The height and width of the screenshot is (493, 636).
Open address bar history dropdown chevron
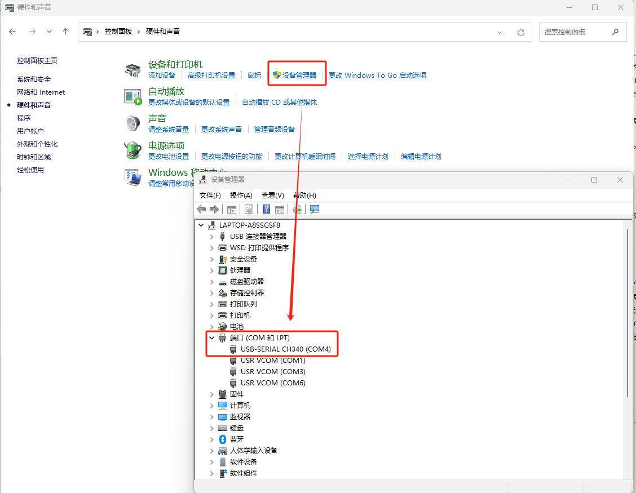(500, 33)
